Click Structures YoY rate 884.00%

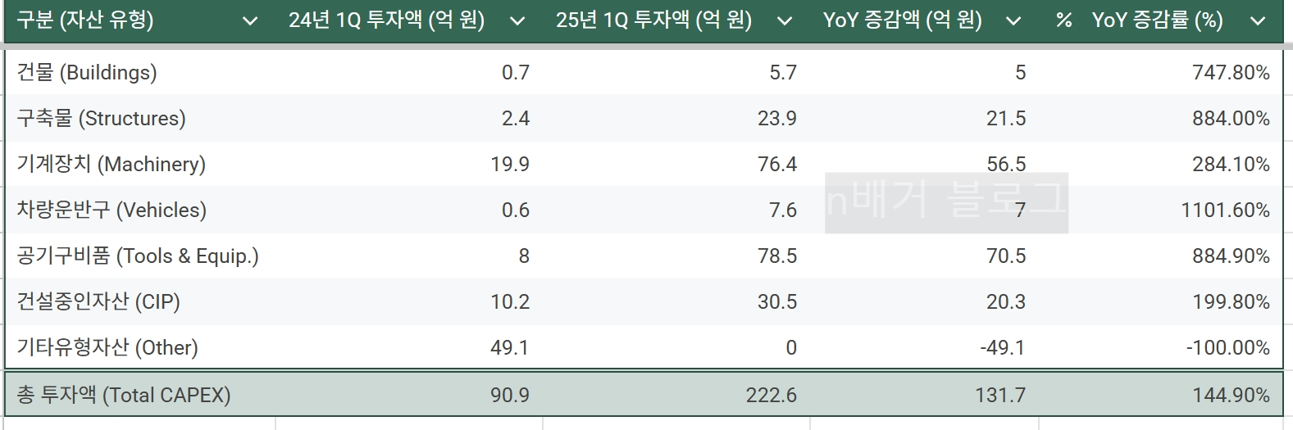pyautogui.click(x=1231, y=118)
